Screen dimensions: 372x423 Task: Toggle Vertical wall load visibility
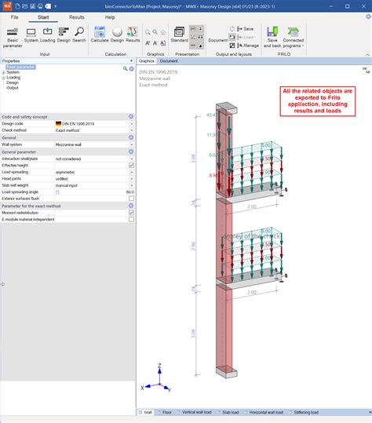pyautogui.click(x=194, y=412)
